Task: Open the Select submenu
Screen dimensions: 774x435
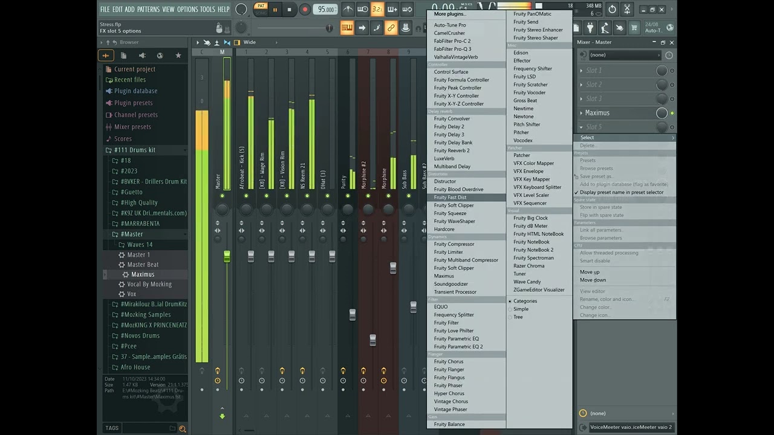Action: 624,138
